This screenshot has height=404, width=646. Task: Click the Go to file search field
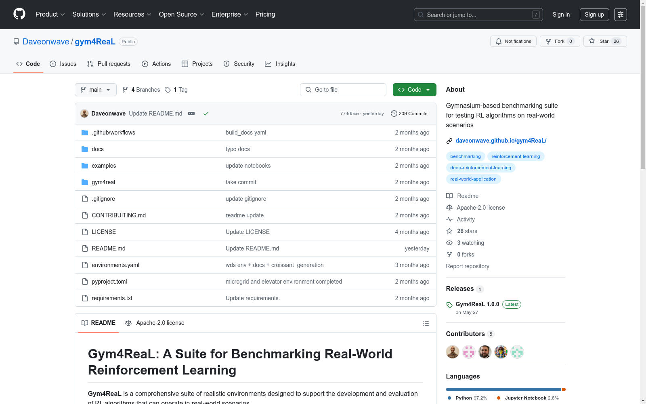tap(343, 90)
